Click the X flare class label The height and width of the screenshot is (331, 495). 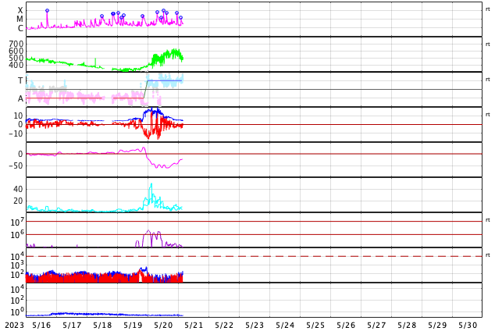coord(20,10)
